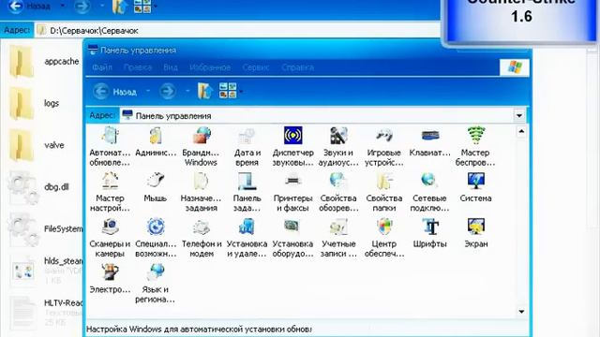The image size is (600, 337).
Task: Select FileSystem dll file in Сервачок window
Action: click(x=45, y=229)
